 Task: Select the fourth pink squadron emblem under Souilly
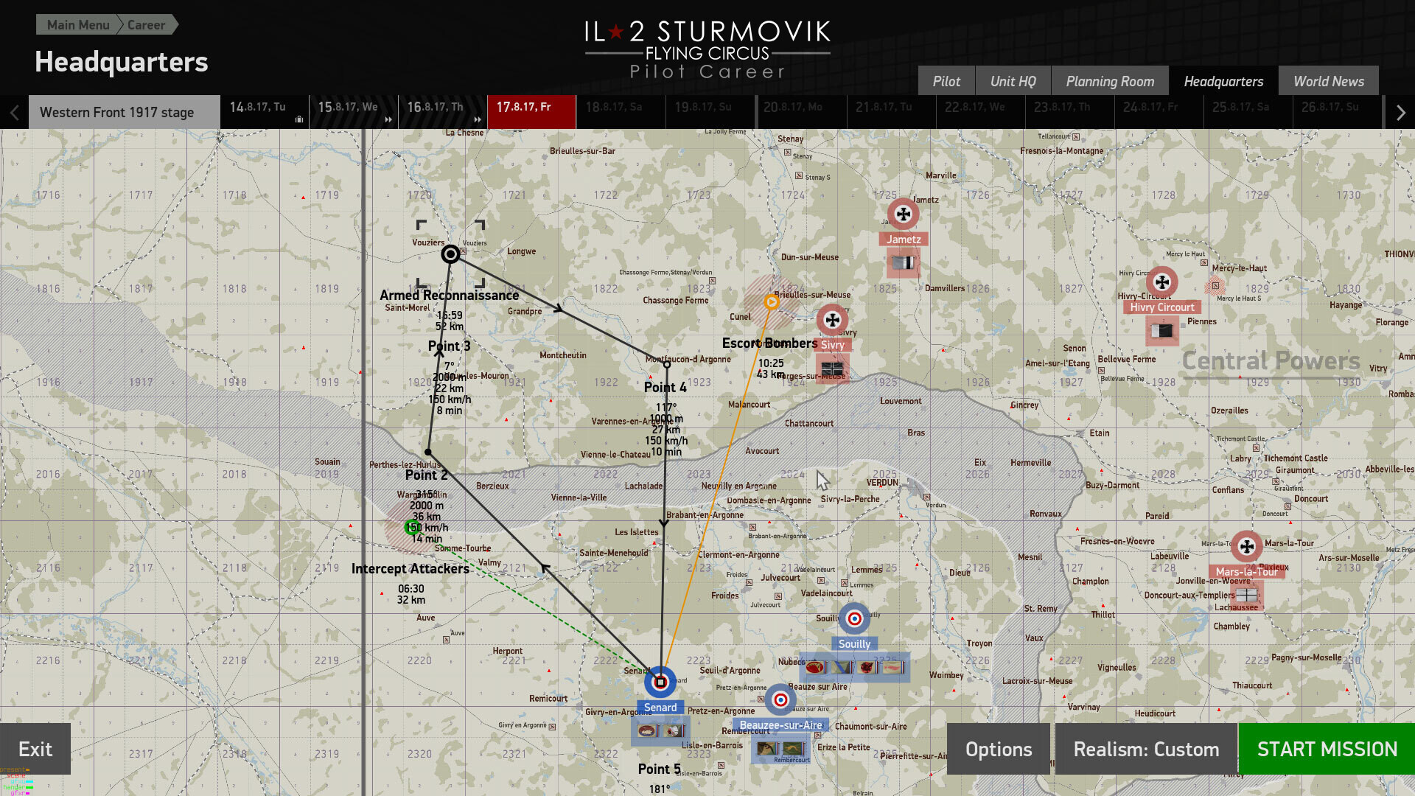pos(893,668)
